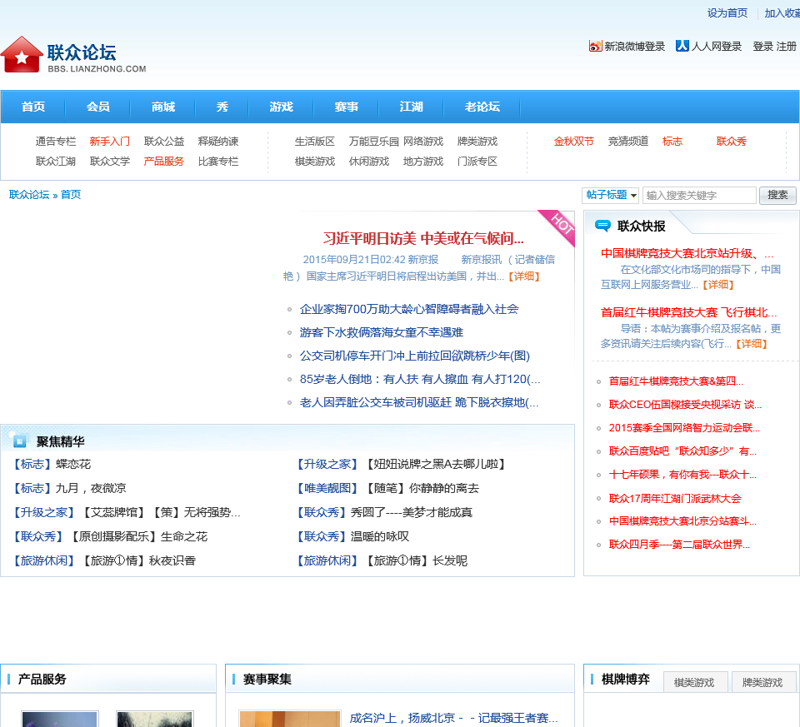Image resolution: width=800 pixels, height=727 pixels.
Task: Open the 生活版区 link
Action: point(315,142)
